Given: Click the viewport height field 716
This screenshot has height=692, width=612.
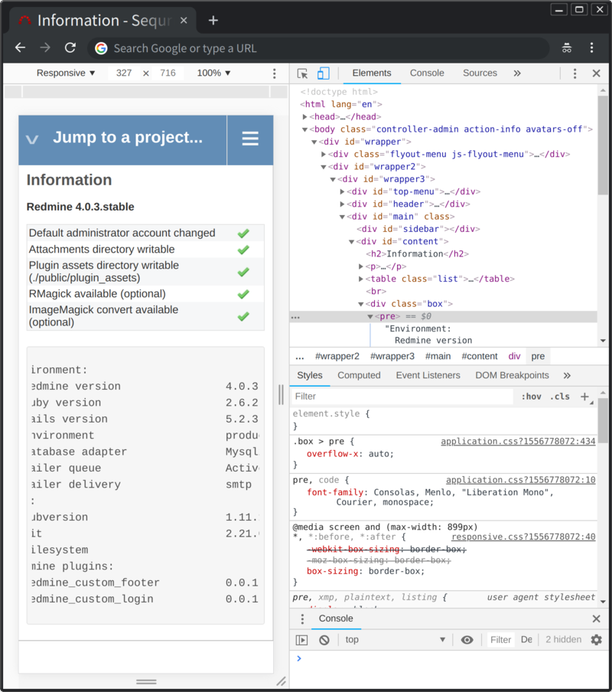Looking at the screenshot, I should click(168, 73).
